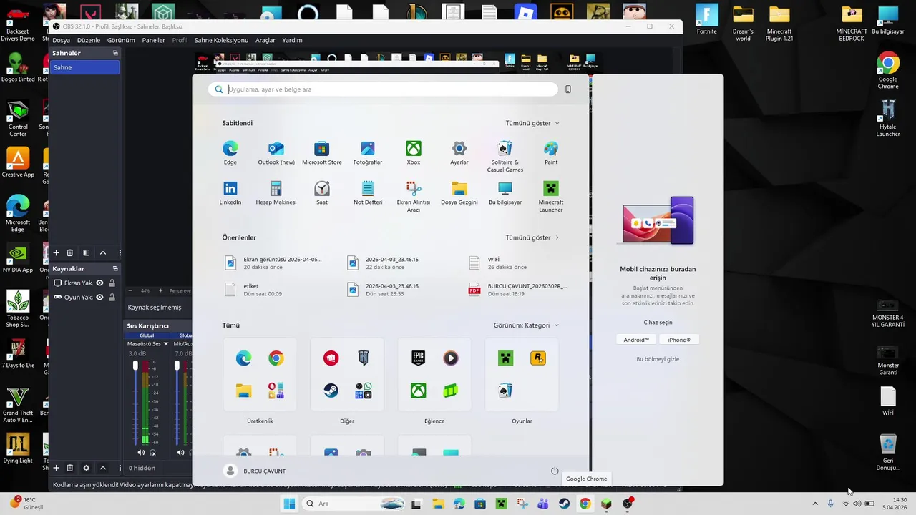The image size is (916, 515).
Task: Click the Start menu search field
Action: coord(383,89)
